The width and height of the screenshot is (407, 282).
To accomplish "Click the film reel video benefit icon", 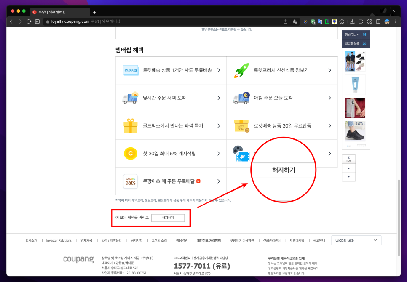I will (241, 154).
